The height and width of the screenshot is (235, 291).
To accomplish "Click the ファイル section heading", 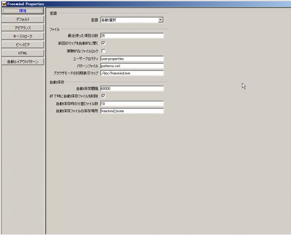I will (54, 29).
